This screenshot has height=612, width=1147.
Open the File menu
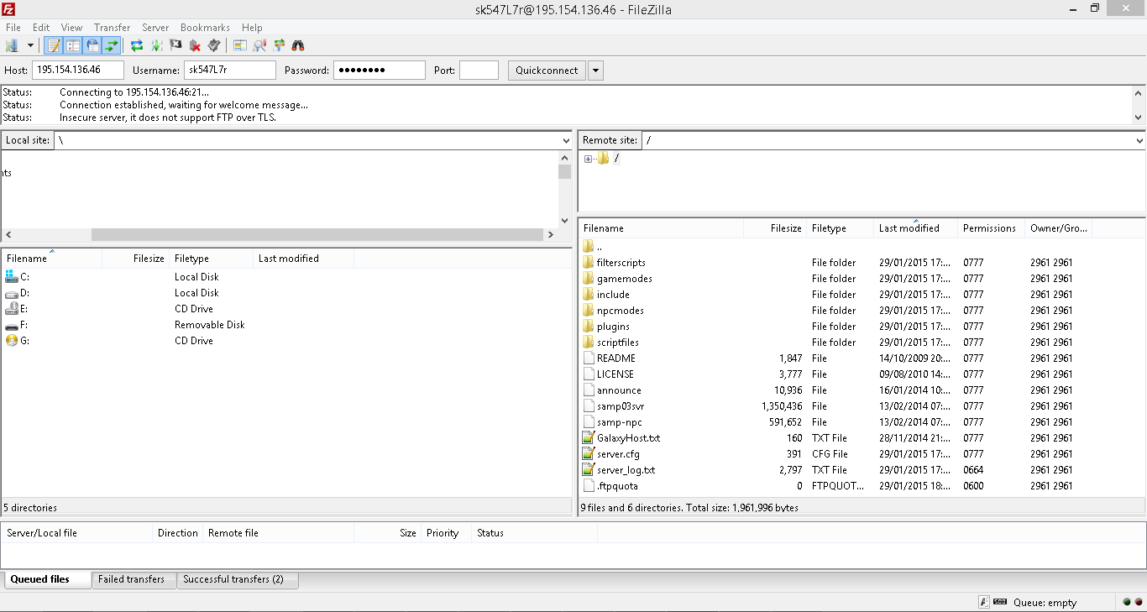13,28
